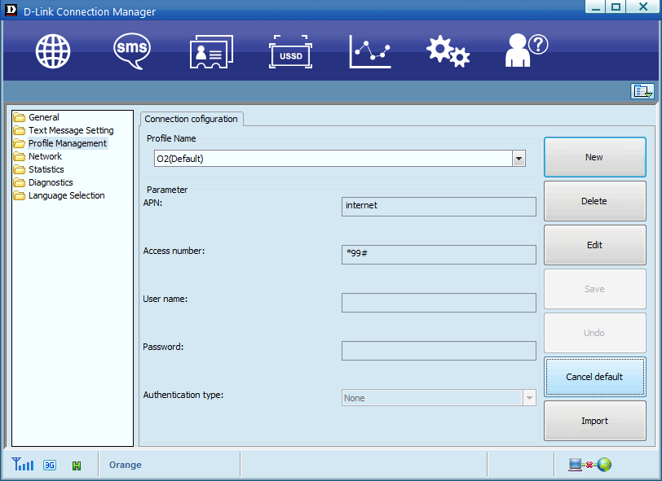This screenshot has width=662, height=481.
Task: Open Language Selection in the sidebar
Action: (66, 195)
